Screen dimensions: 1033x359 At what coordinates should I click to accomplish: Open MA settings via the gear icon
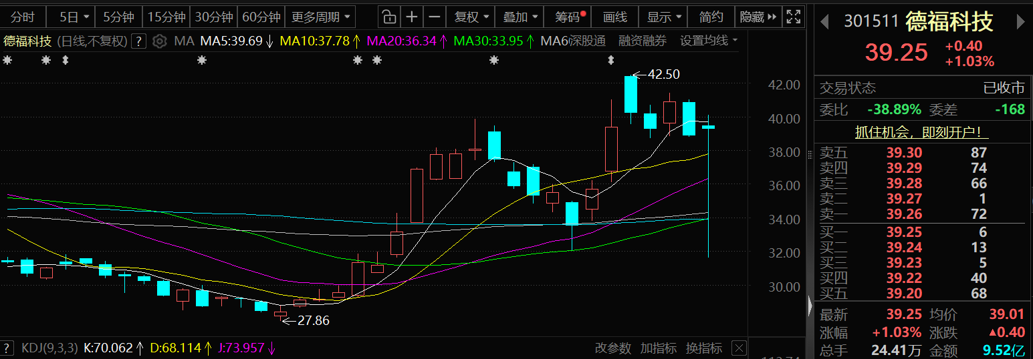159,41
